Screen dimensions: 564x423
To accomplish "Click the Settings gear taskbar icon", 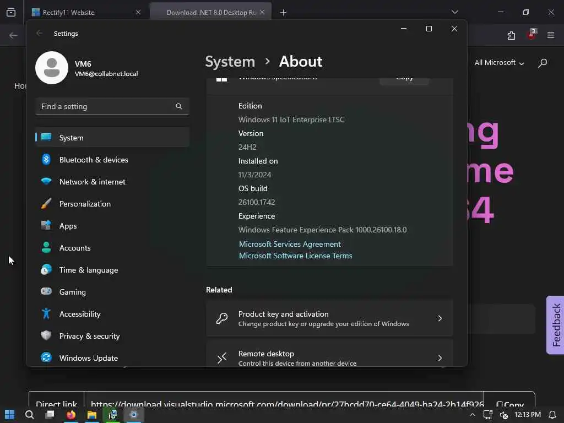I will point(133,415).
